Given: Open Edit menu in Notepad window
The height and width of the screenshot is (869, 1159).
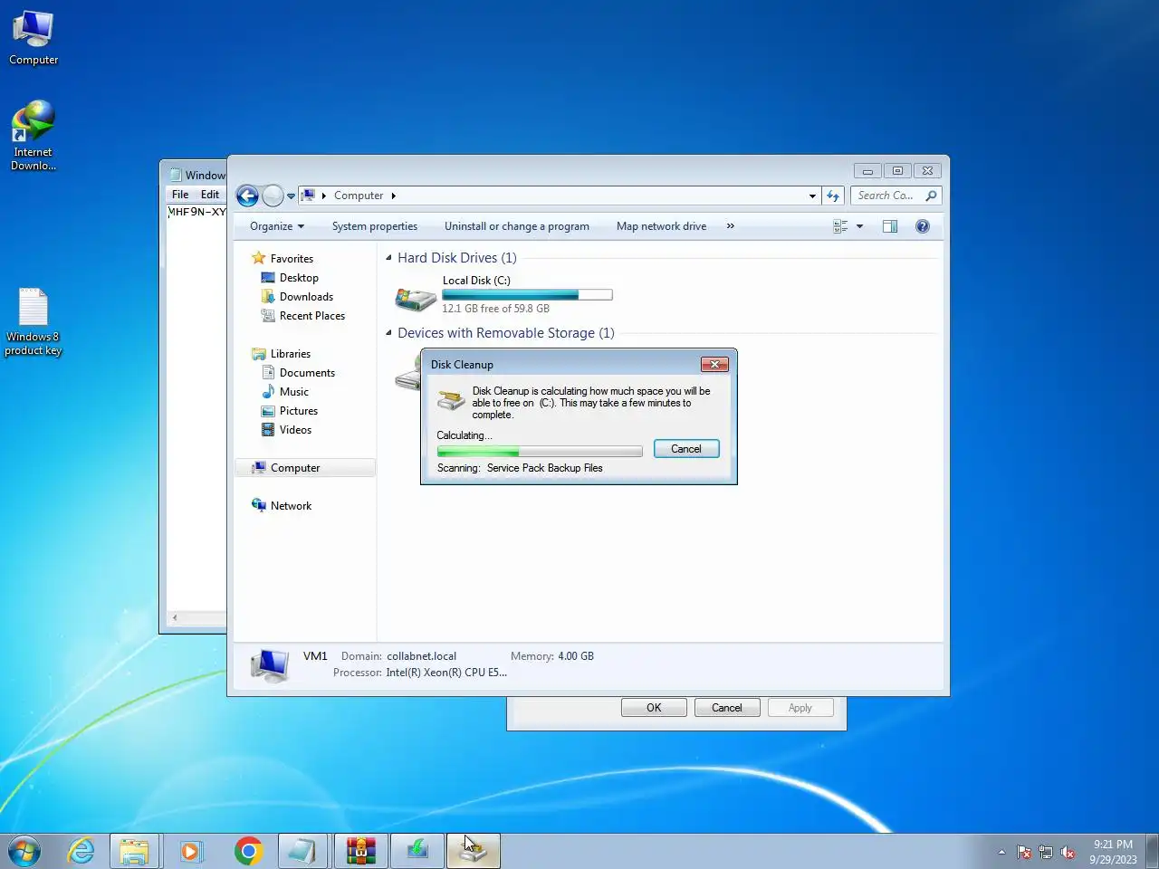Looking at the screenshot, I should coord(210,195).
